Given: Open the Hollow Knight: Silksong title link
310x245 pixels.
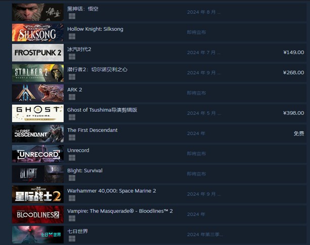Looking at the screenshot, I should (x=95, y=29).
